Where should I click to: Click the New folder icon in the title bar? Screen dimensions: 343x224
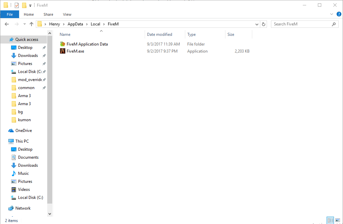(x=24, y=5)
